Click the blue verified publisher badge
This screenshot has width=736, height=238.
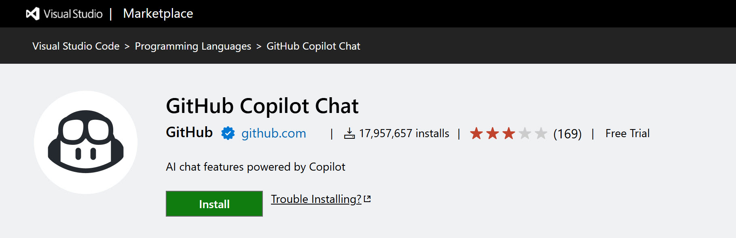pyautogui.click(x=228, y=133)
